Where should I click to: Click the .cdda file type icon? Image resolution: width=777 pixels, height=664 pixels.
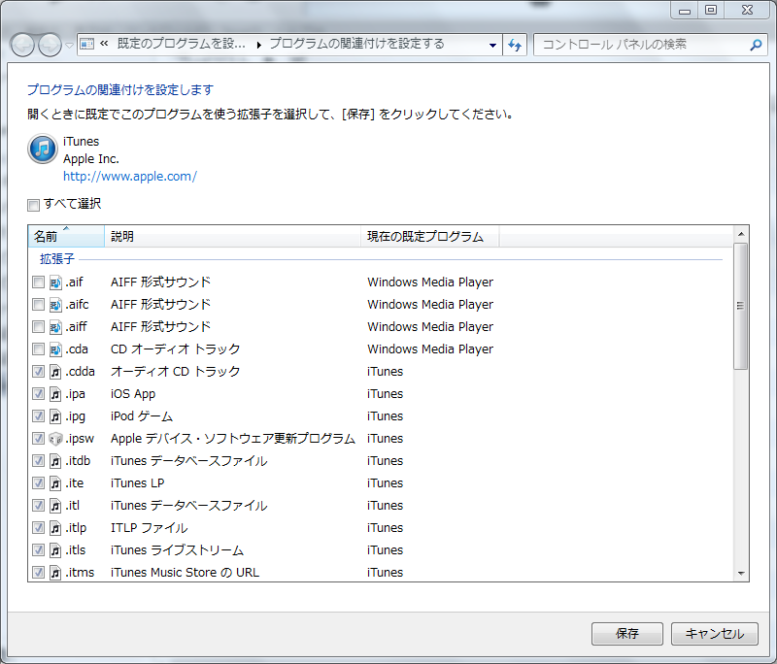55,372
